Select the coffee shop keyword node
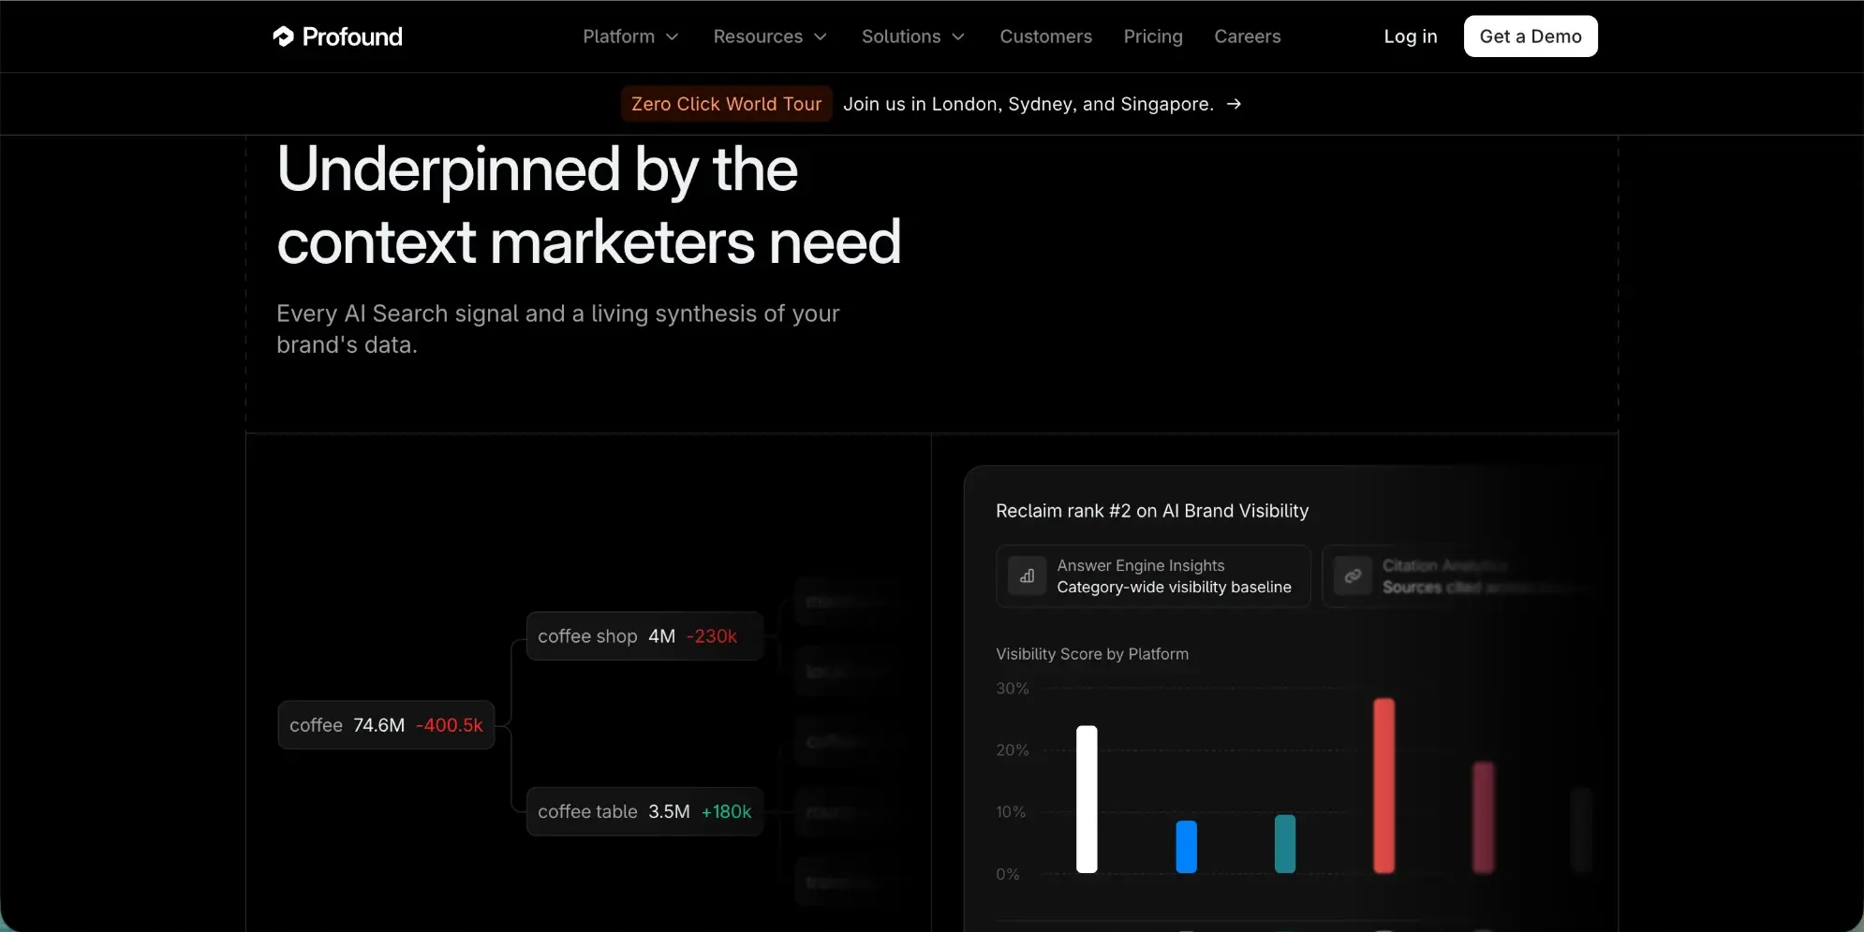Screen dimensions: 1864x932 coord(644,636)
